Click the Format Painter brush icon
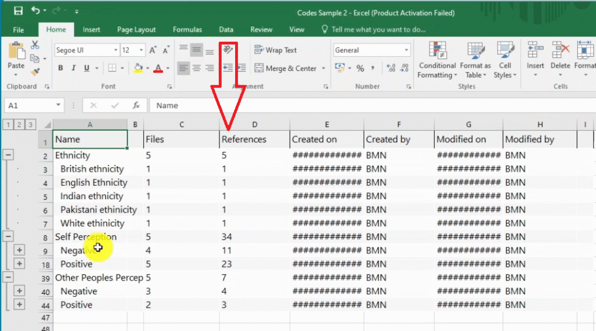This screenshot has width=596, height=331. click(x=35, y=71)
